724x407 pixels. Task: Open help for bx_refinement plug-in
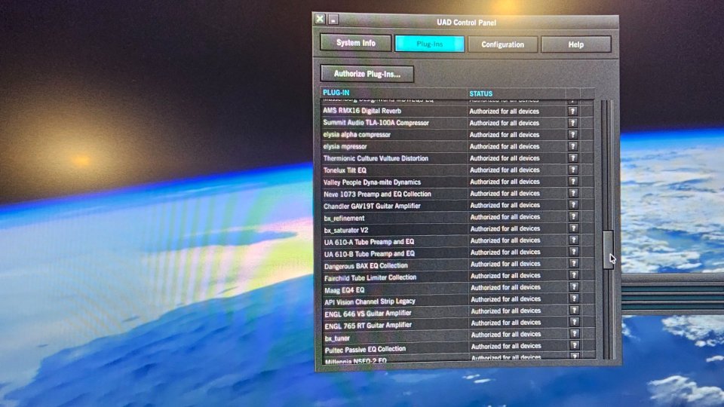(x=573, y=216)
